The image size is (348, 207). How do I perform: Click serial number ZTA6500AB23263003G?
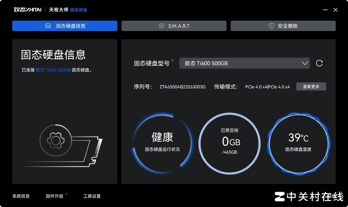tap(183, 87)
